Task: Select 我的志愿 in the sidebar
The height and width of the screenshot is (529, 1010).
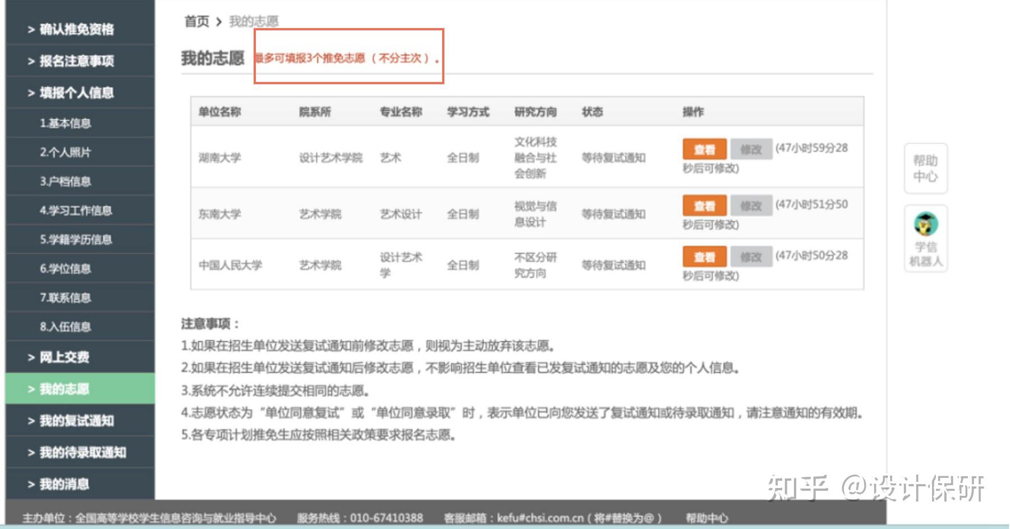Action: pos(80,389)
